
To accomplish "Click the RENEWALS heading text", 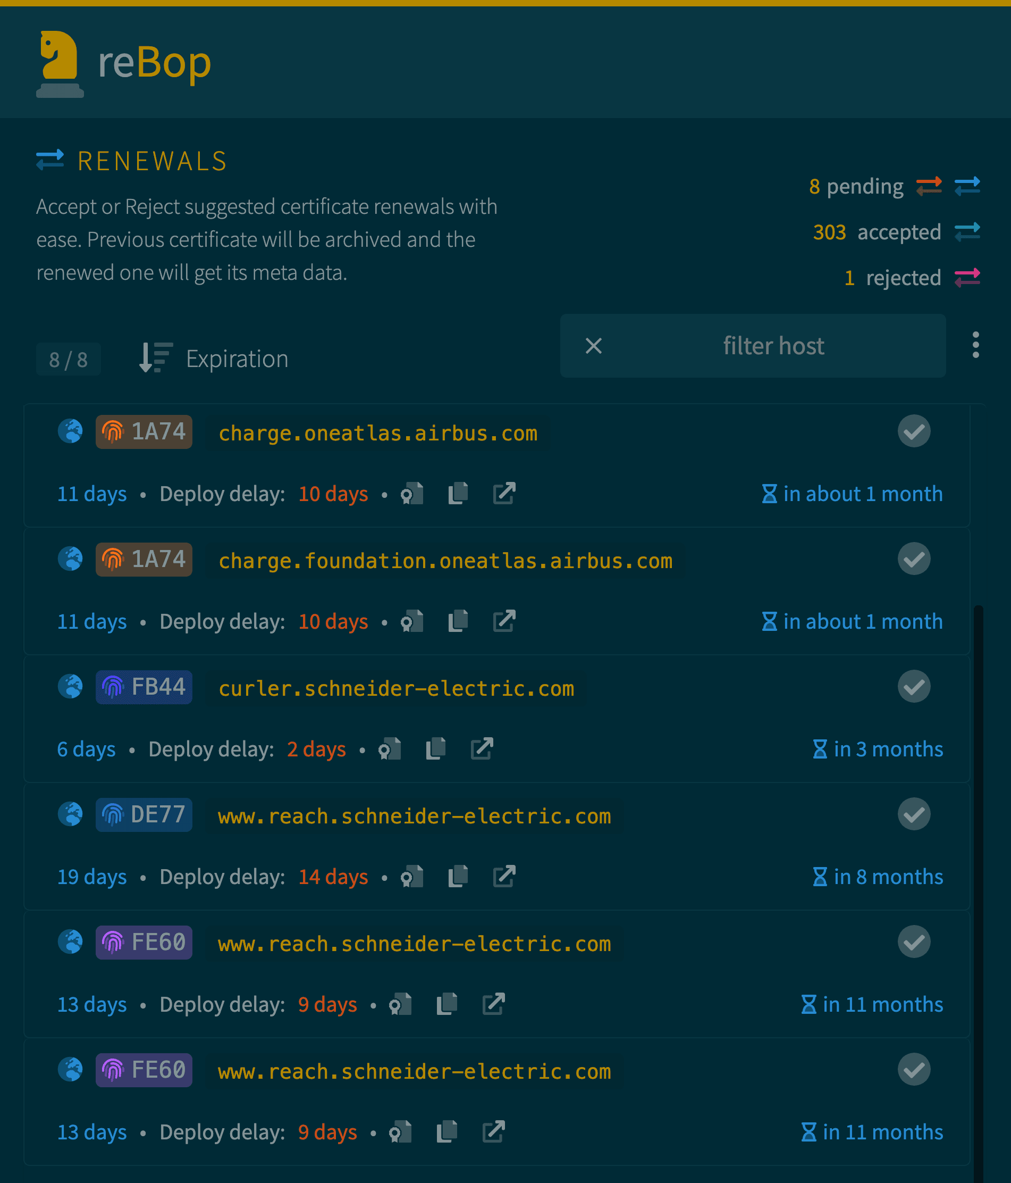I will point(153,161).
